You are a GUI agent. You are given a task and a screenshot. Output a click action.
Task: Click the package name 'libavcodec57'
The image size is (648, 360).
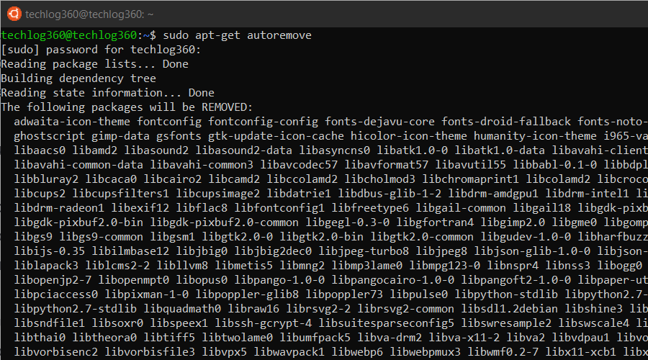299,165
